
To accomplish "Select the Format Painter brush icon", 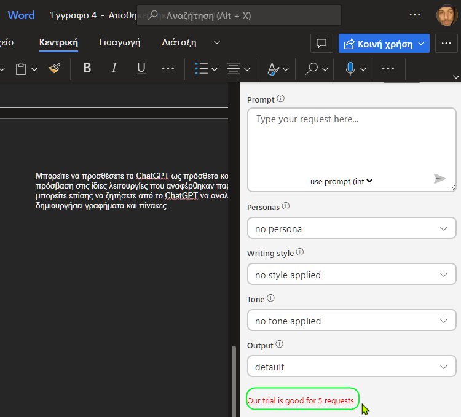I will pyautogui.click(x=54, y=69).
